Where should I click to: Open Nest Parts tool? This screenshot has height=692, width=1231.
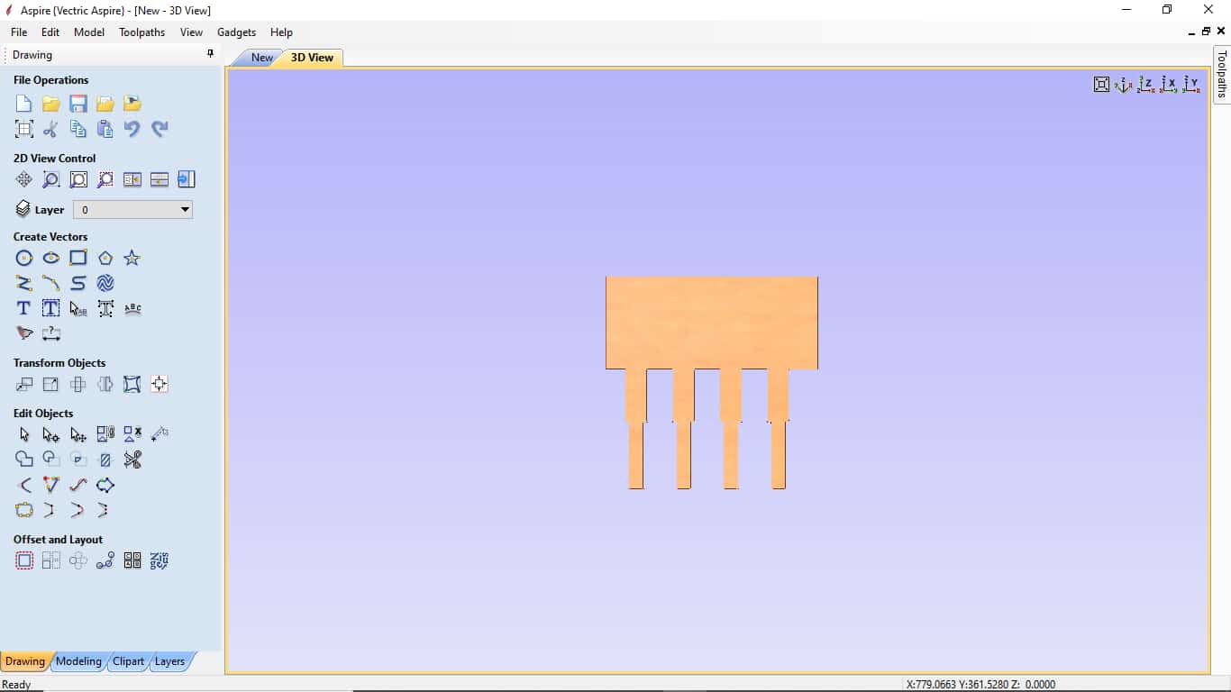coord(160,561)
